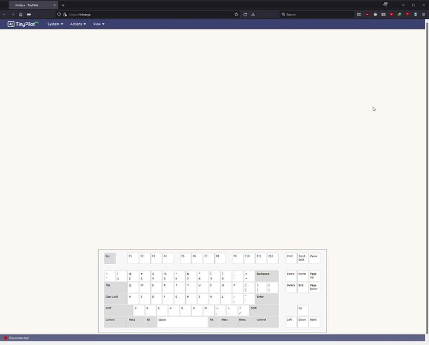Click the red Disconnected status indicator
The height and width of the screenshot is (345, 429).
click(6, 338)
